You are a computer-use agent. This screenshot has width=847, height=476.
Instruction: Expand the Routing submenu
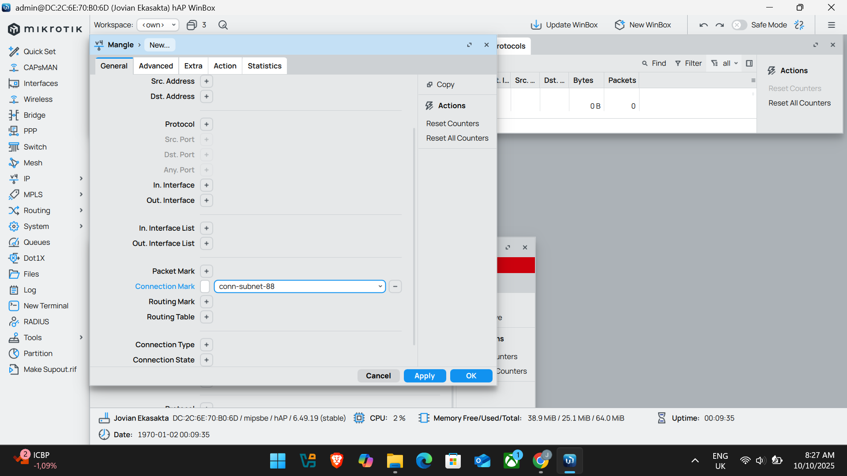[x=81, y=210]
